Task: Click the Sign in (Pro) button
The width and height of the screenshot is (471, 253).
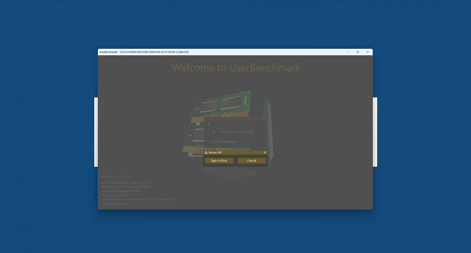Action: (x=219, y=160)
